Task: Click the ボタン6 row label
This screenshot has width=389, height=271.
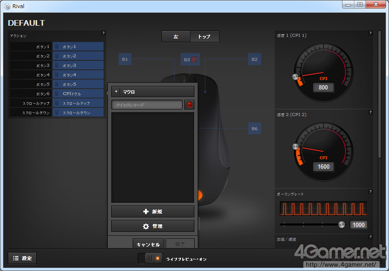Action: [31, 94]
